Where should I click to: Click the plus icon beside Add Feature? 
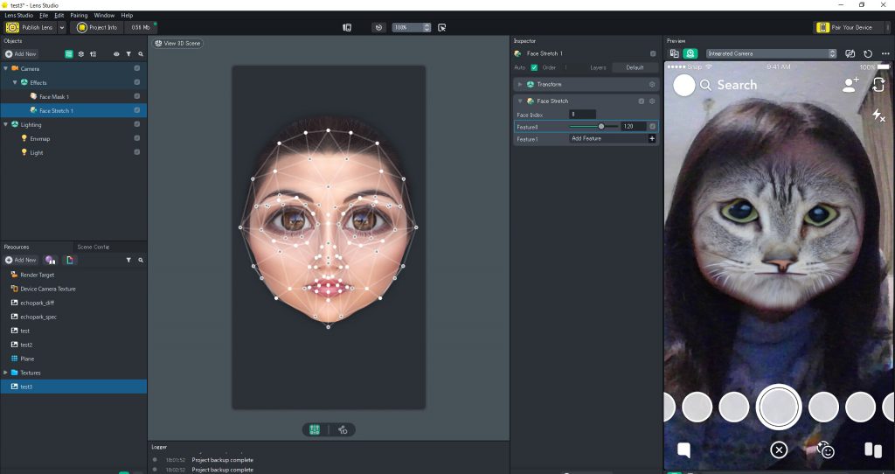652,139
